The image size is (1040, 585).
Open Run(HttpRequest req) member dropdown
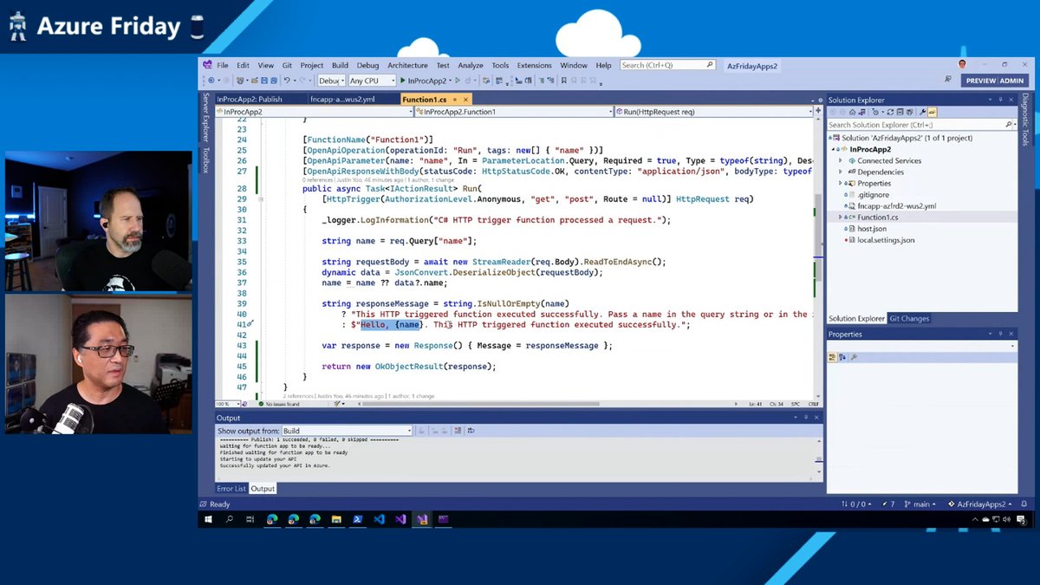(x=714, y=112)
